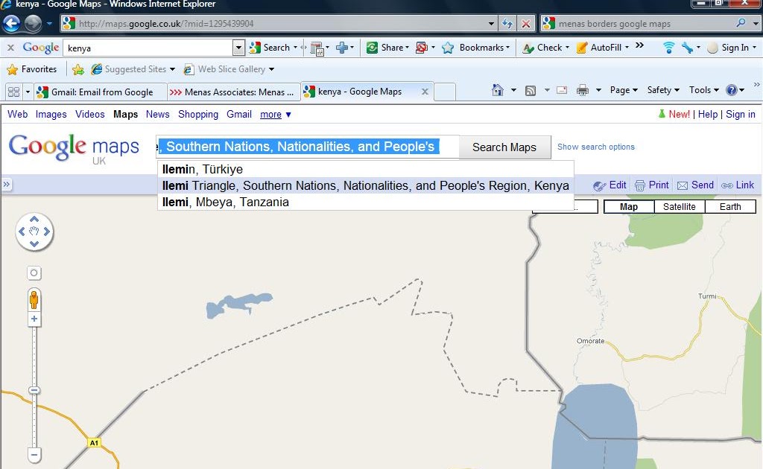Select the Map view button

pyautogui.click(x=628, y=206)
